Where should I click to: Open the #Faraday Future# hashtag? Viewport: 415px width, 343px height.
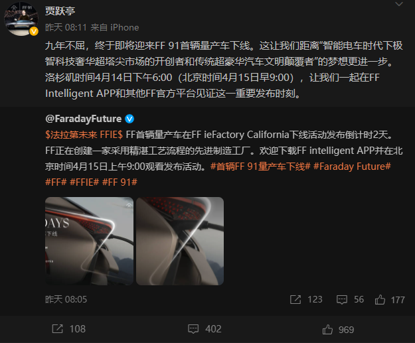[x=352, y=167]
